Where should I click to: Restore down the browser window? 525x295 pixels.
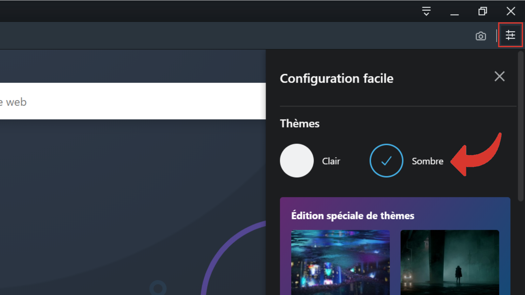(482, 11)
